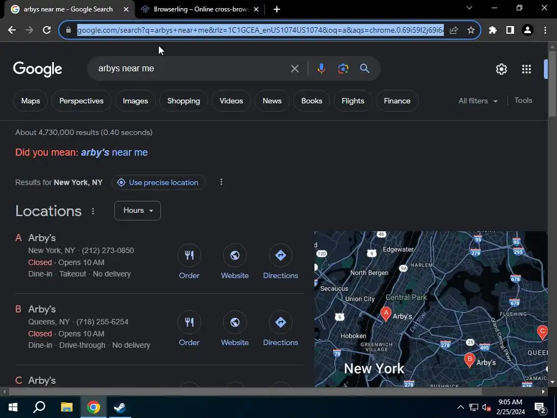Get Directions to Arby's Queens
The width and height of the screenshot is (557, 418).
281,329
